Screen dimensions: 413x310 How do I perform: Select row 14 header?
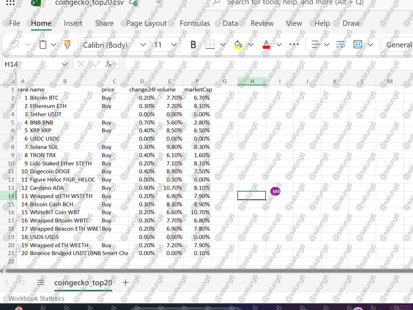point(8,196)
